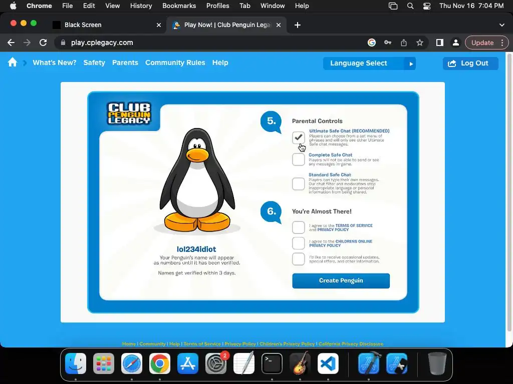
Task: Open Launchpad from the dock
Action: point(104,363)
